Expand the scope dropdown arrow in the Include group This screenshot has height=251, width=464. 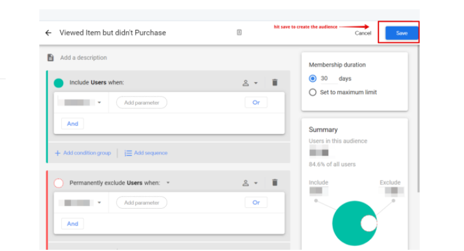[x=256, y=83]
